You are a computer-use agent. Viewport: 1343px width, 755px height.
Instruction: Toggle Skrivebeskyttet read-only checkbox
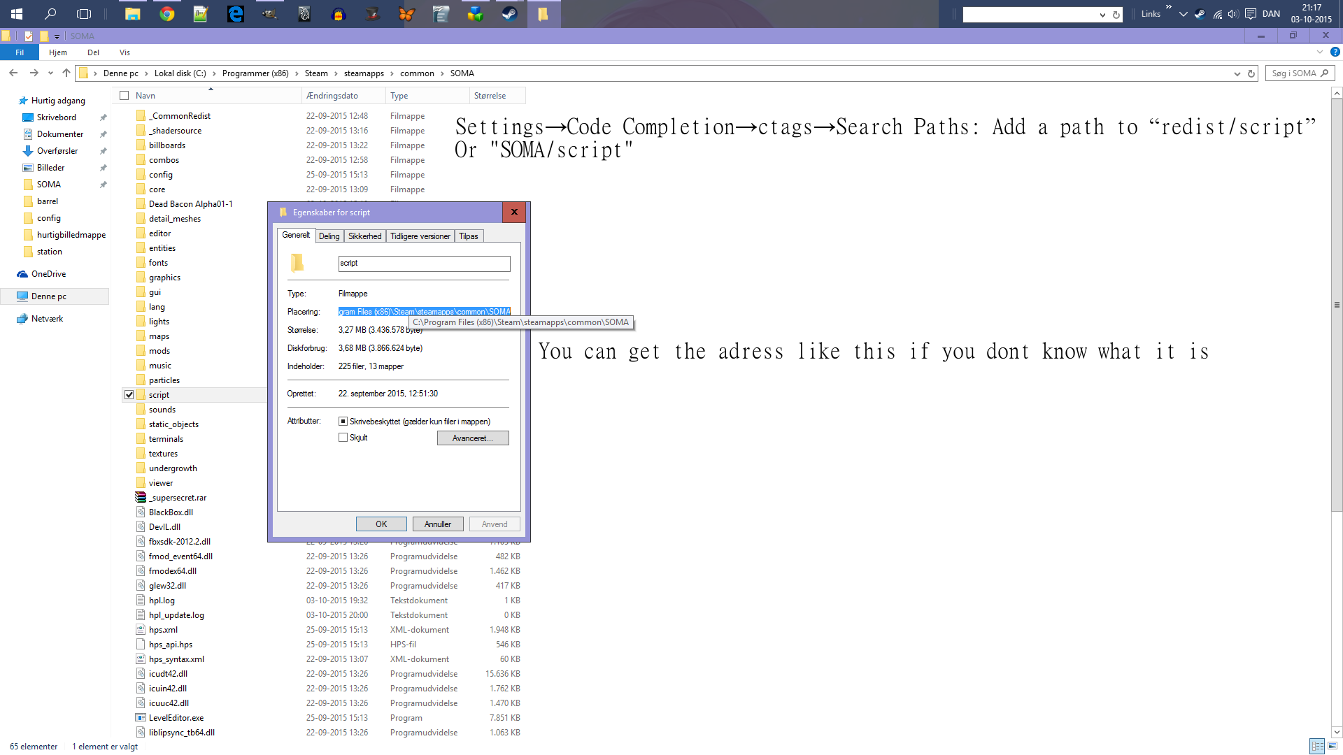pos(343,422)
